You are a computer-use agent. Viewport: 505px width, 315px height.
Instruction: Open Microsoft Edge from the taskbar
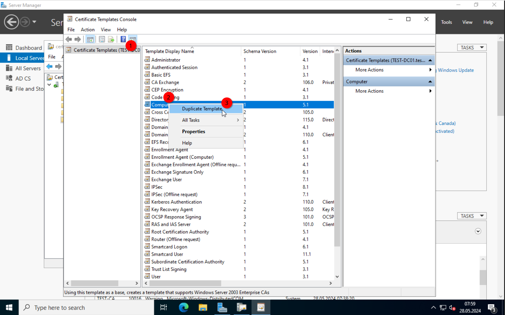click(x=184, y=307)
